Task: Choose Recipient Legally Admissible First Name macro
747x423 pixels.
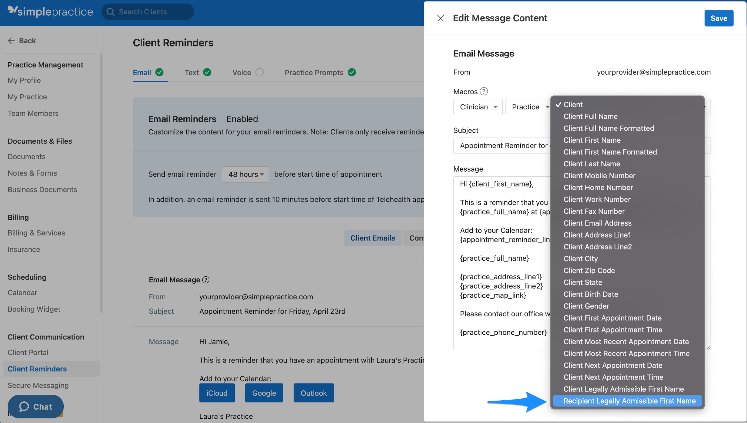Action: [x=627, y=401]
